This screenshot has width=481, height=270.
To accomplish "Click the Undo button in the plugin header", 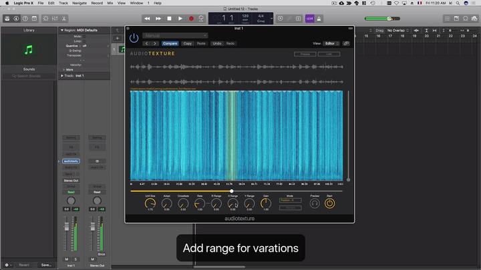I will tap(217, 43).
